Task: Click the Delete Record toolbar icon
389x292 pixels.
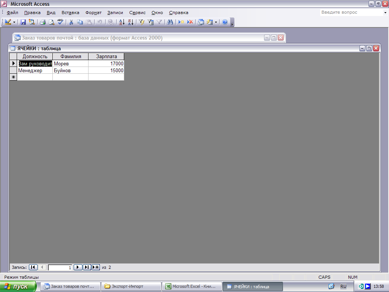Action: [x=190, y=22]
